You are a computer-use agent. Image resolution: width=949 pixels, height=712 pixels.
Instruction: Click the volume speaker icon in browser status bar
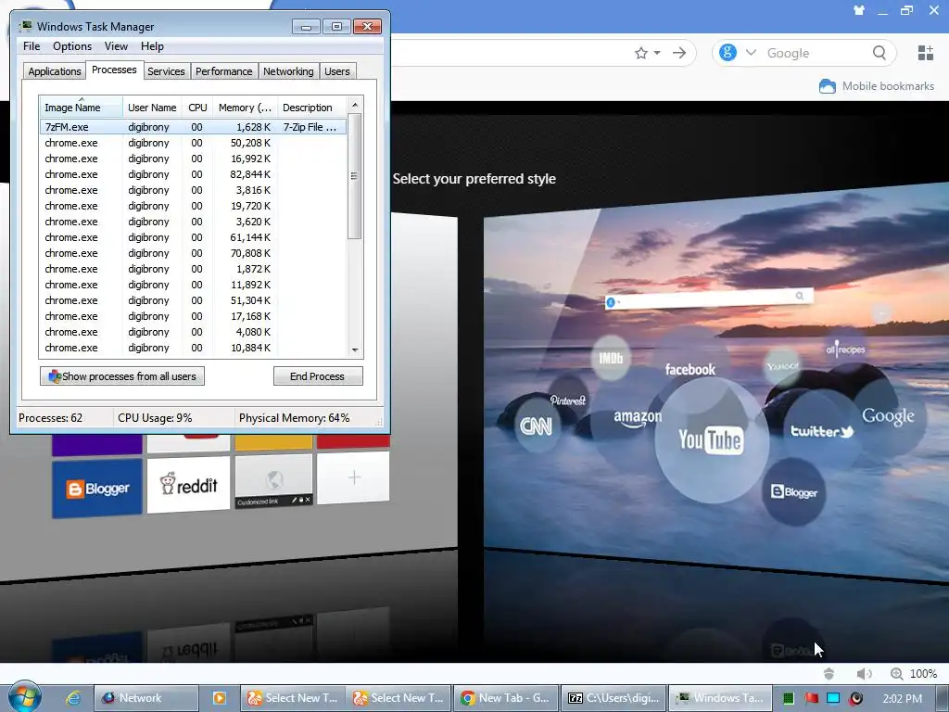click(x=865, y=673)
